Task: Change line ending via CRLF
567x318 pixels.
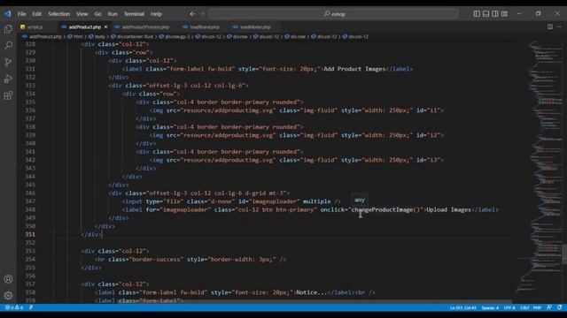Action: pos(524,307)
